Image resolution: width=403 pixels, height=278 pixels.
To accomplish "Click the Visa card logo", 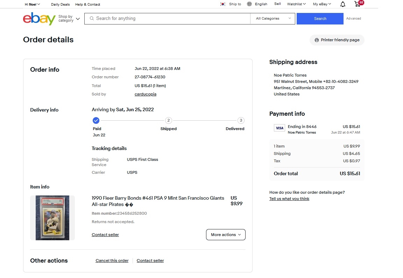I will point(280,128).
